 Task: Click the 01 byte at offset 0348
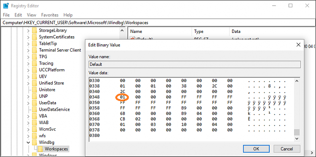coord(123,97)
